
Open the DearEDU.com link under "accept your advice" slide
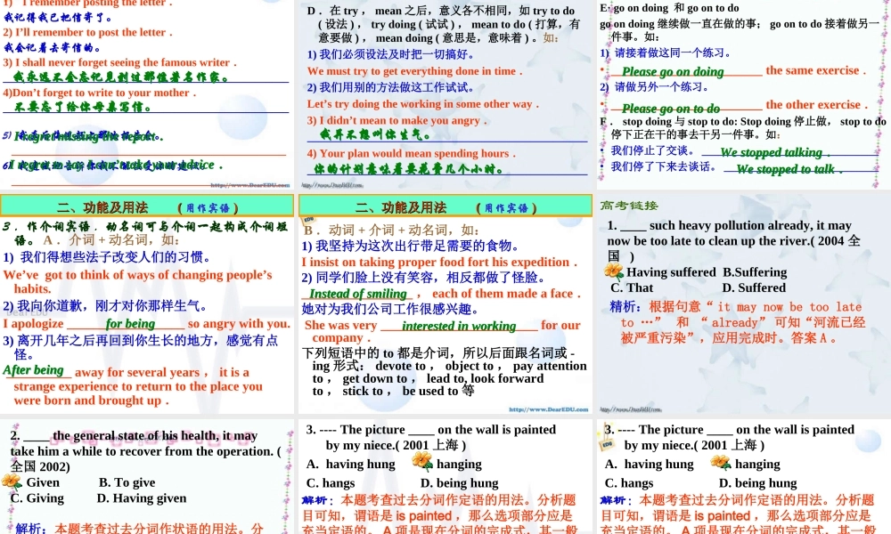[x=249, y=185]
